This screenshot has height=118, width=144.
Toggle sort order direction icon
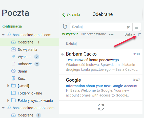[x=139, y=35]
